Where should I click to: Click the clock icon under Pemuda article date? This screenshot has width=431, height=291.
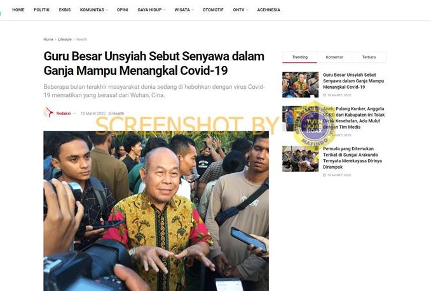(324, 175)
